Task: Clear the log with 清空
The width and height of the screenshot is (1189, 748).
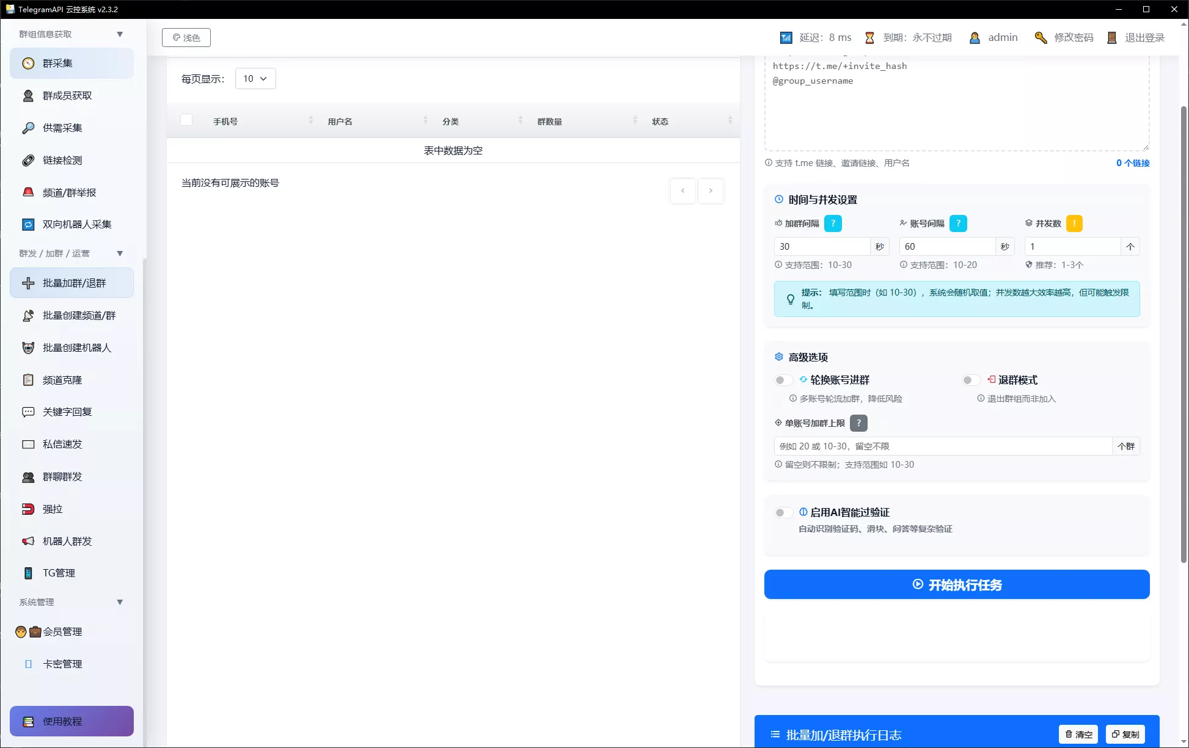Action: coord(1078,734)
